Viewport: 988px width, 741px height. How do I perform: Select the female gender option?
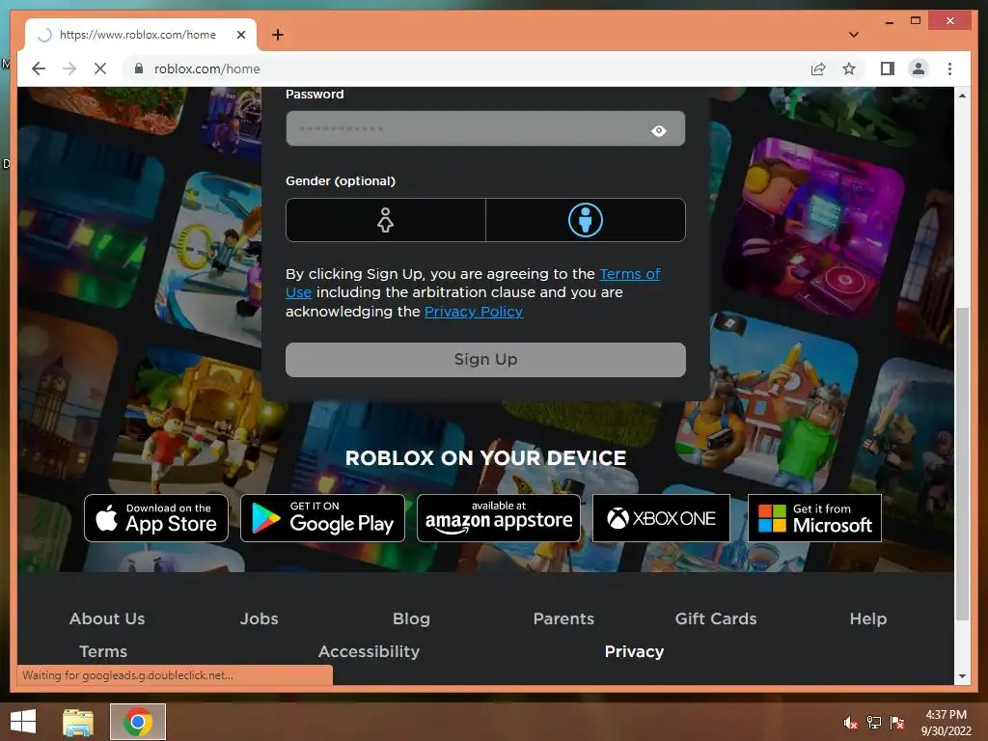[x=386, y=220]
